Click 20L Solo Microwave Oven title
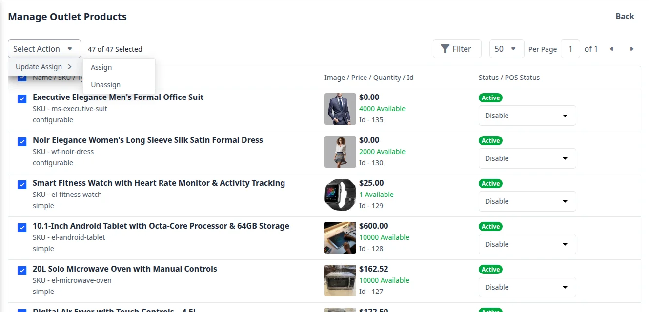Viewport: 649px width, 312px height. pos(125,269)
